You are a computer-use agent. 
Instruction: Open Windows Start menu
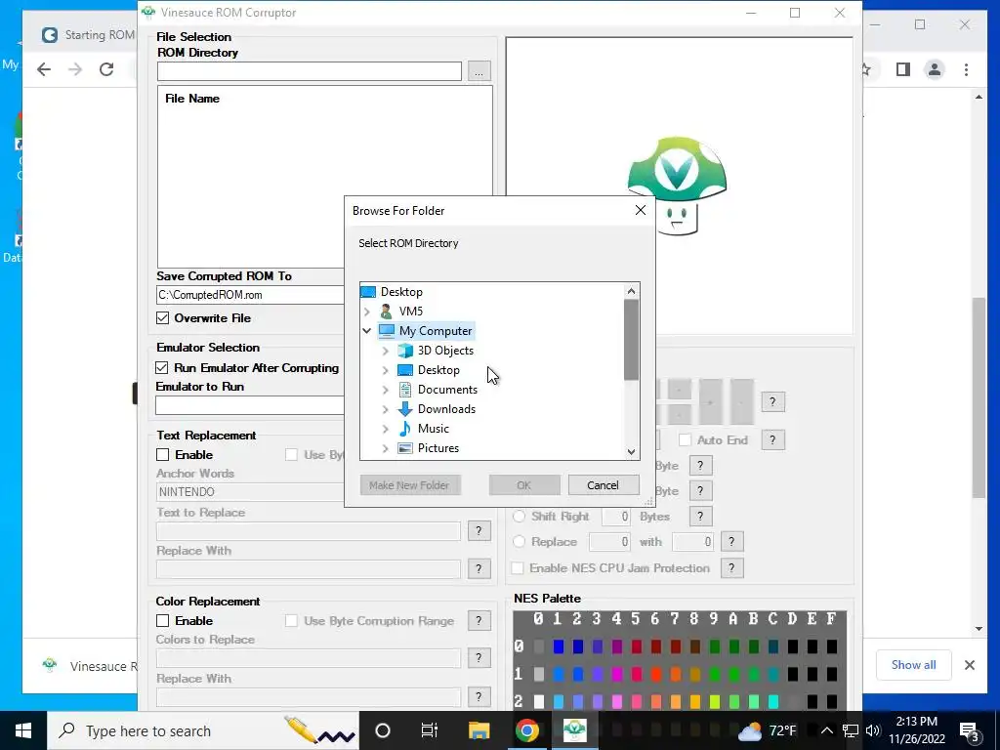coord(23,730)
